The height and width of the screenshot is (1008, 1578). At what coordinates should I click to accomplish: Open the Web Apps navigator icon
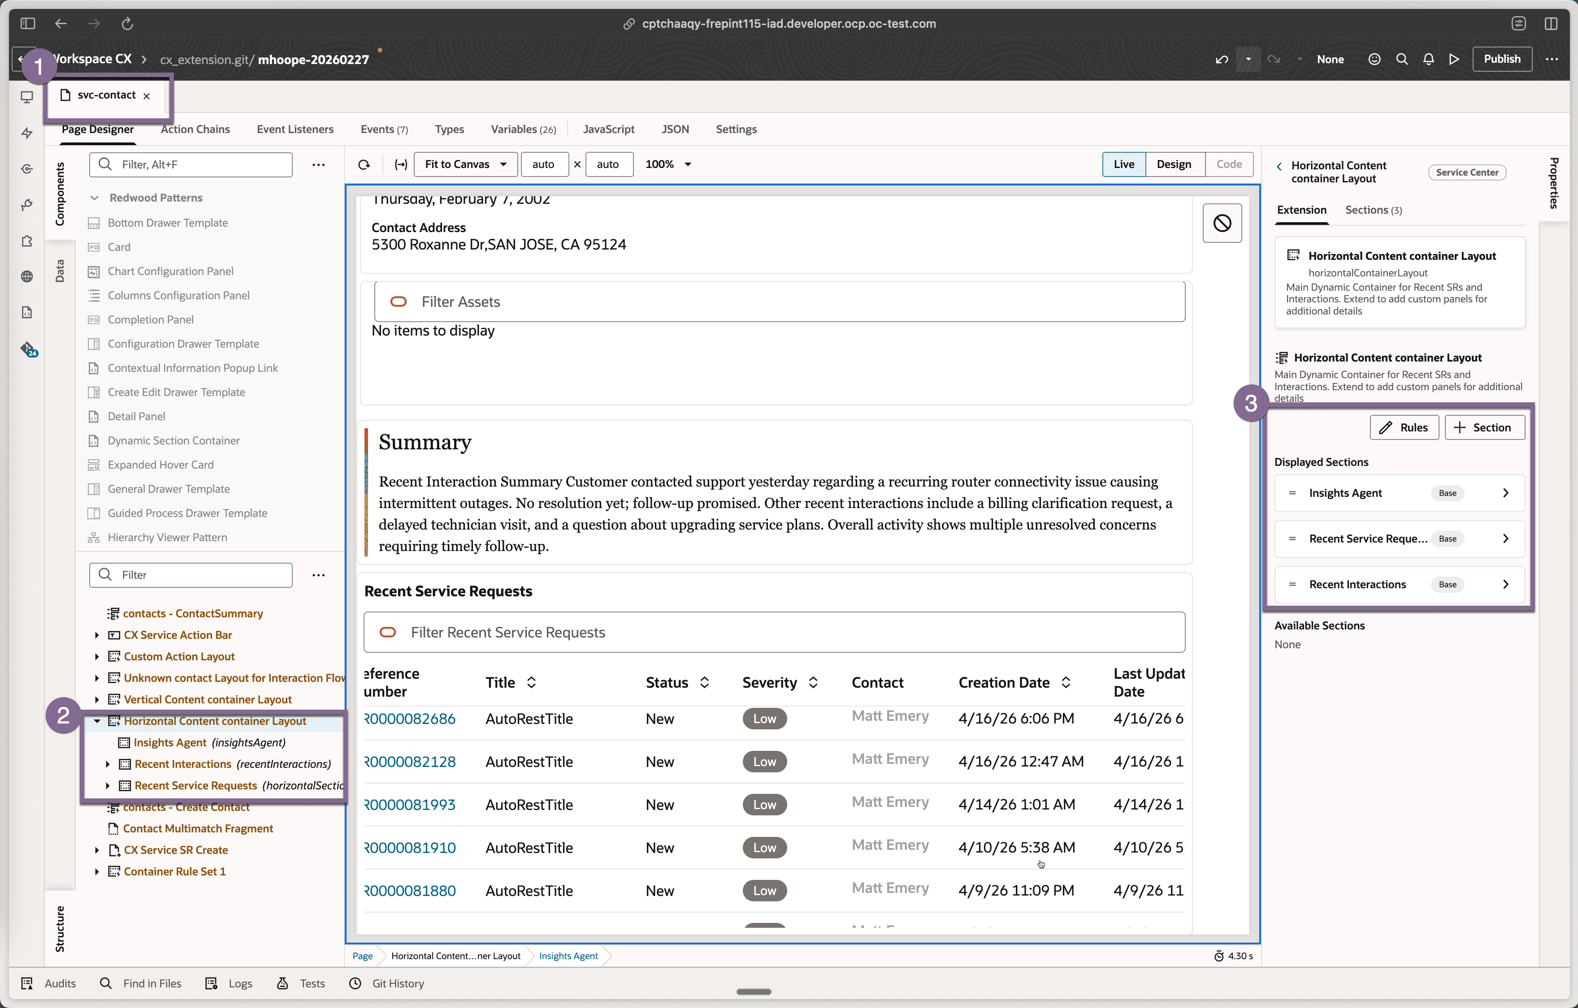[27, 98]
